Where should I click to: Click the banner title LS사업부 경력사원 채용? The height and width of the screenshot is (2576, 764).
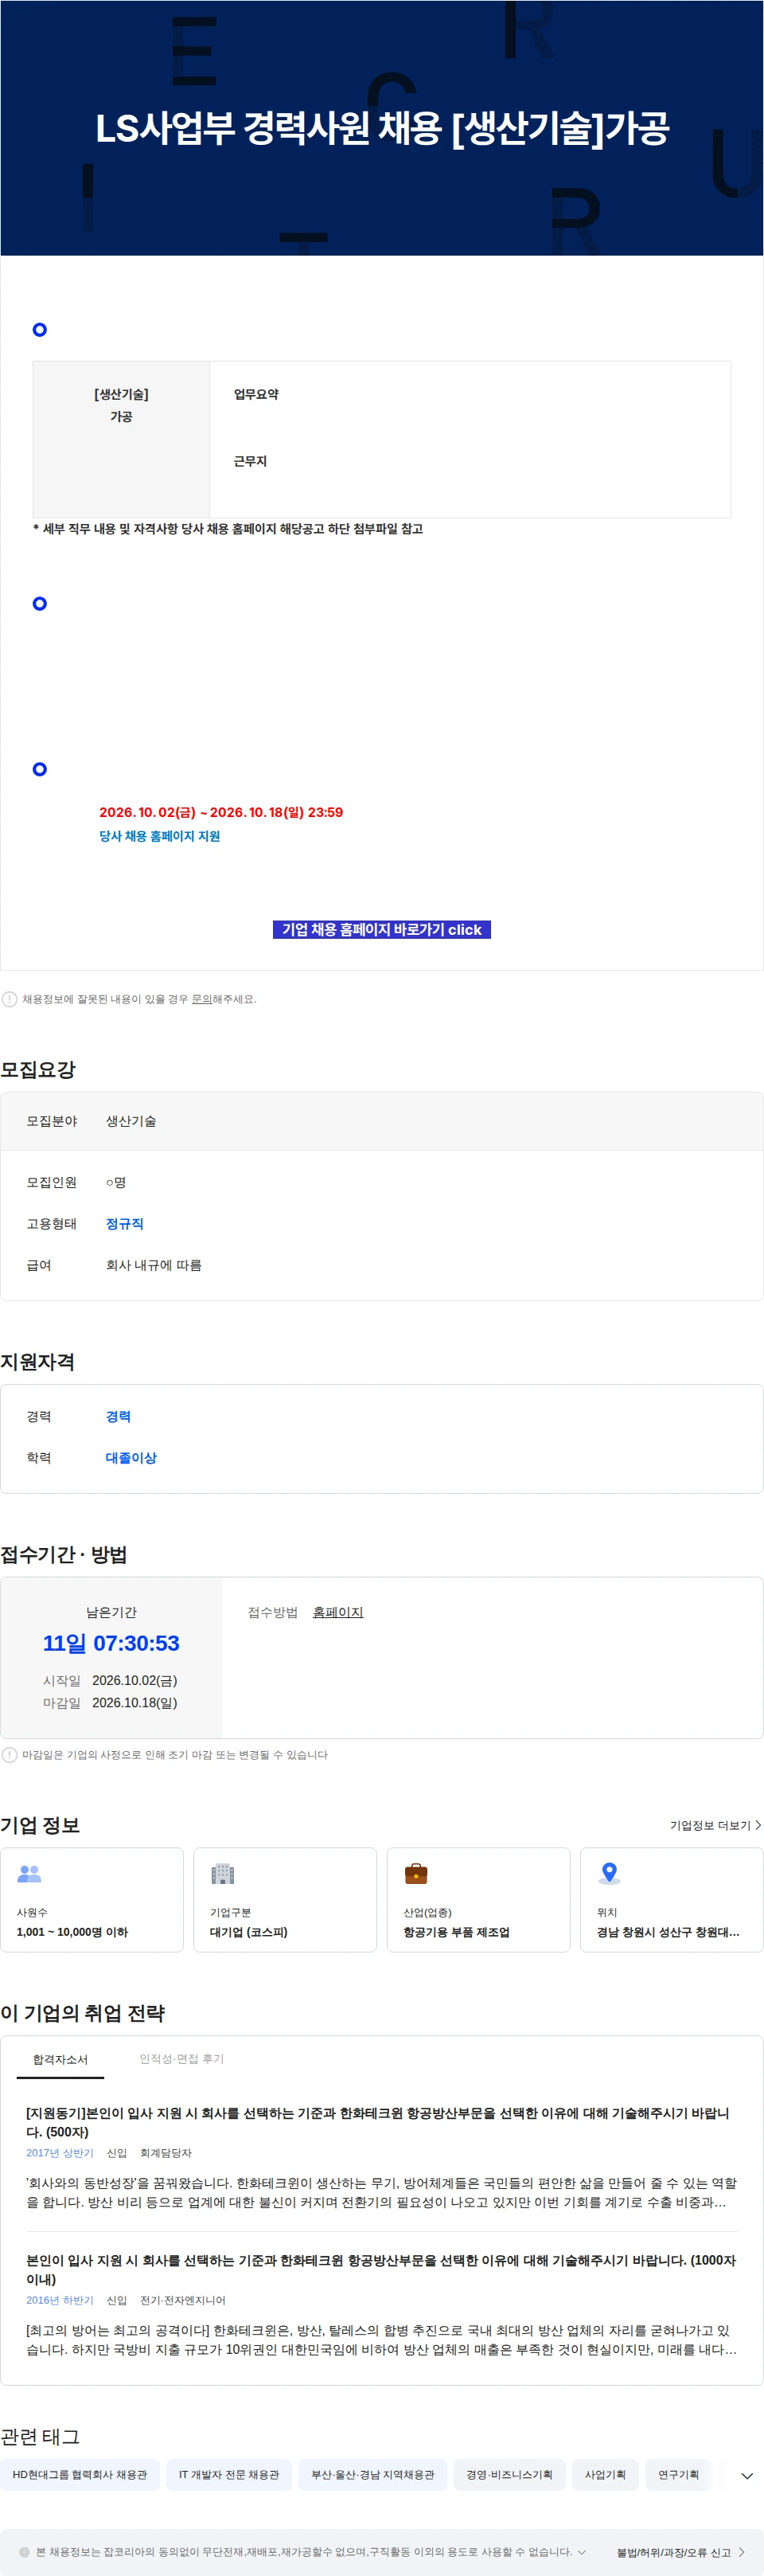point(382,128)
